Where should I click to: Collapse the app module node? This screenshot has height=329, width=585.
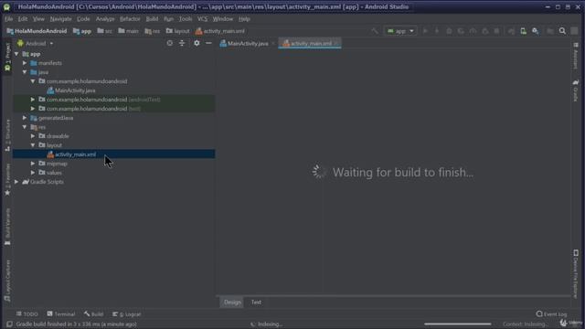[16, 54]
